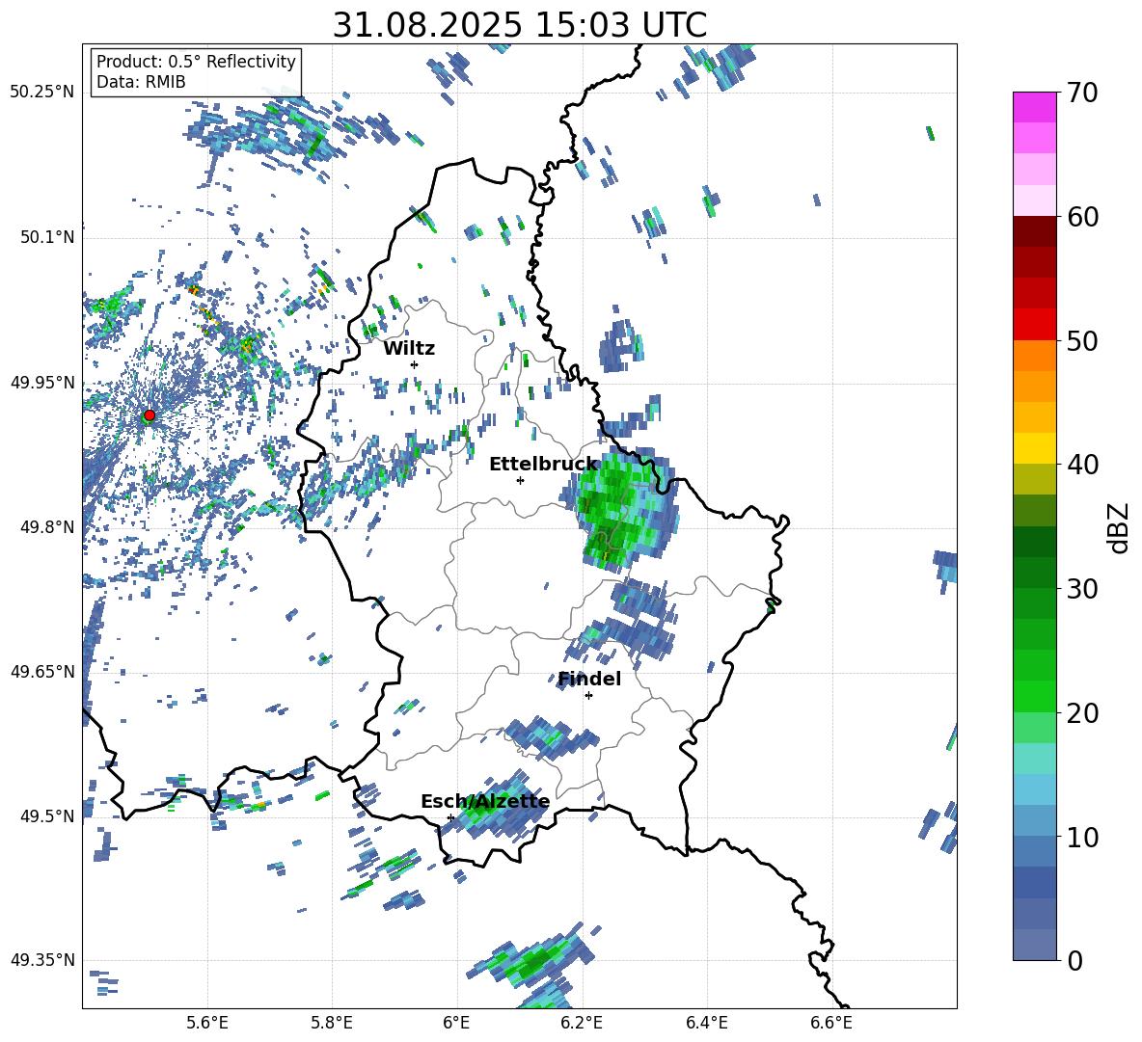
Task: Click the 49.35°N latitude label
Action: 42,960
